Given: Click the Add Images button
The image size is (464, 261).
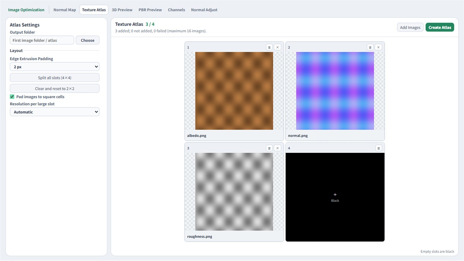Looking at the screenshot, I should (x=410, y=27).
